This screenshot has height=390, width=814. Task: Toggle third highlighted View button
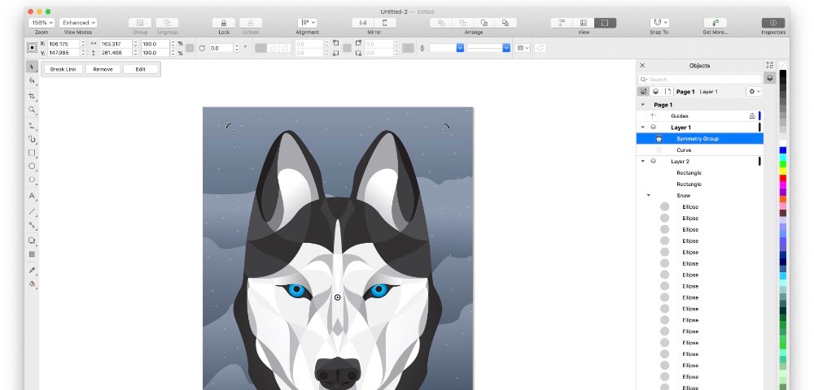pyautogui.click(x=605, y=23)
